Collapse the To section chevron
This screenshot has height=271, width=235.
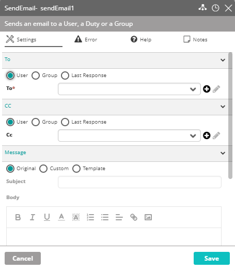pyautogui.click(x=223, y=60)
